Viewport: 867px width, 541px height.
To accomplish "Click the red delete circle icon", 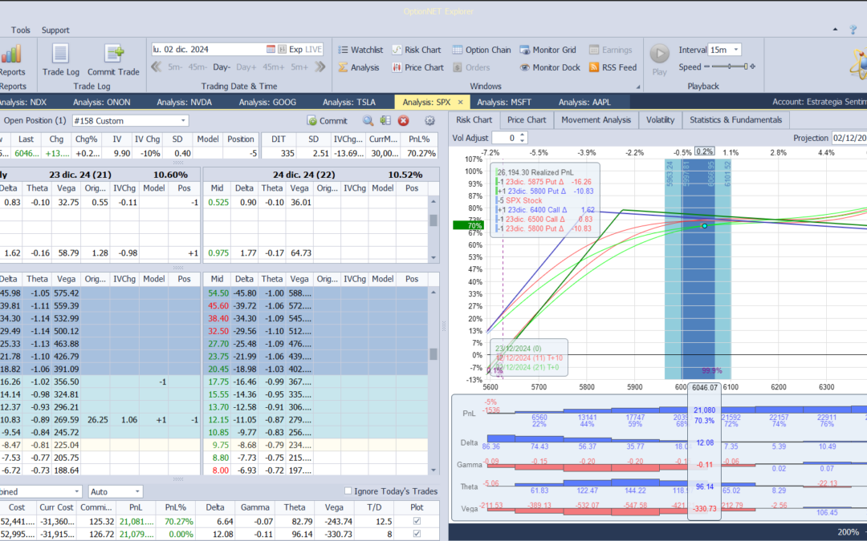I will [404, 120].
